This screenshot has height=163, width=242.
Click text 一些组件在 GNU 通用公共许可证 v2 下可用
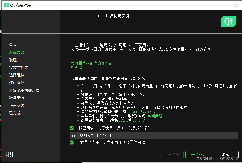(x=109, y=45)
